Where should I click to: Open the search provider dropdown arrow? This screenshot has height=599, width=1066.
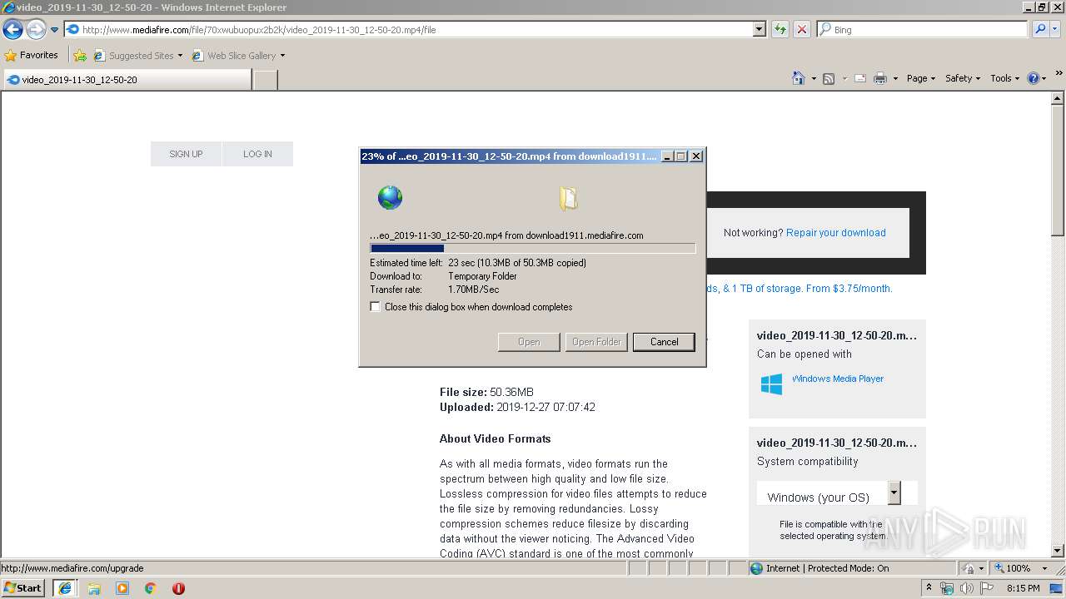[1054, 29]
